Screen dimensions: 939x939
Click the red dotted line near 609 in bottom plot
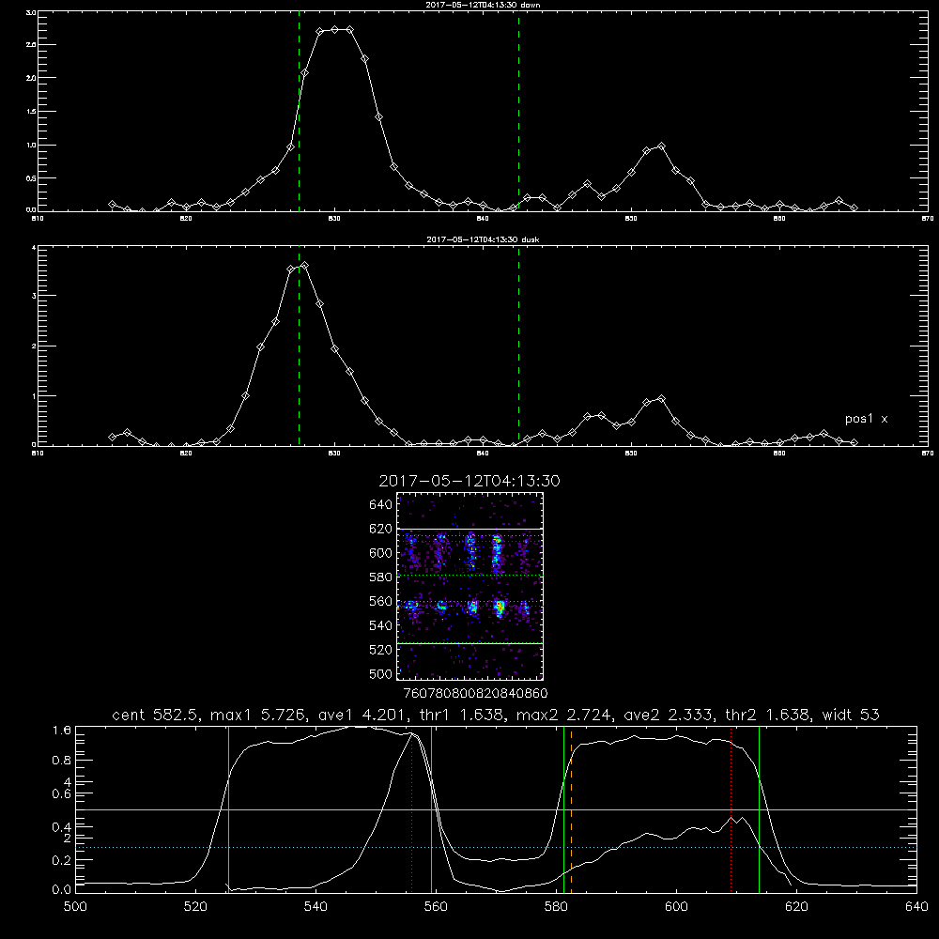(731, 809)
